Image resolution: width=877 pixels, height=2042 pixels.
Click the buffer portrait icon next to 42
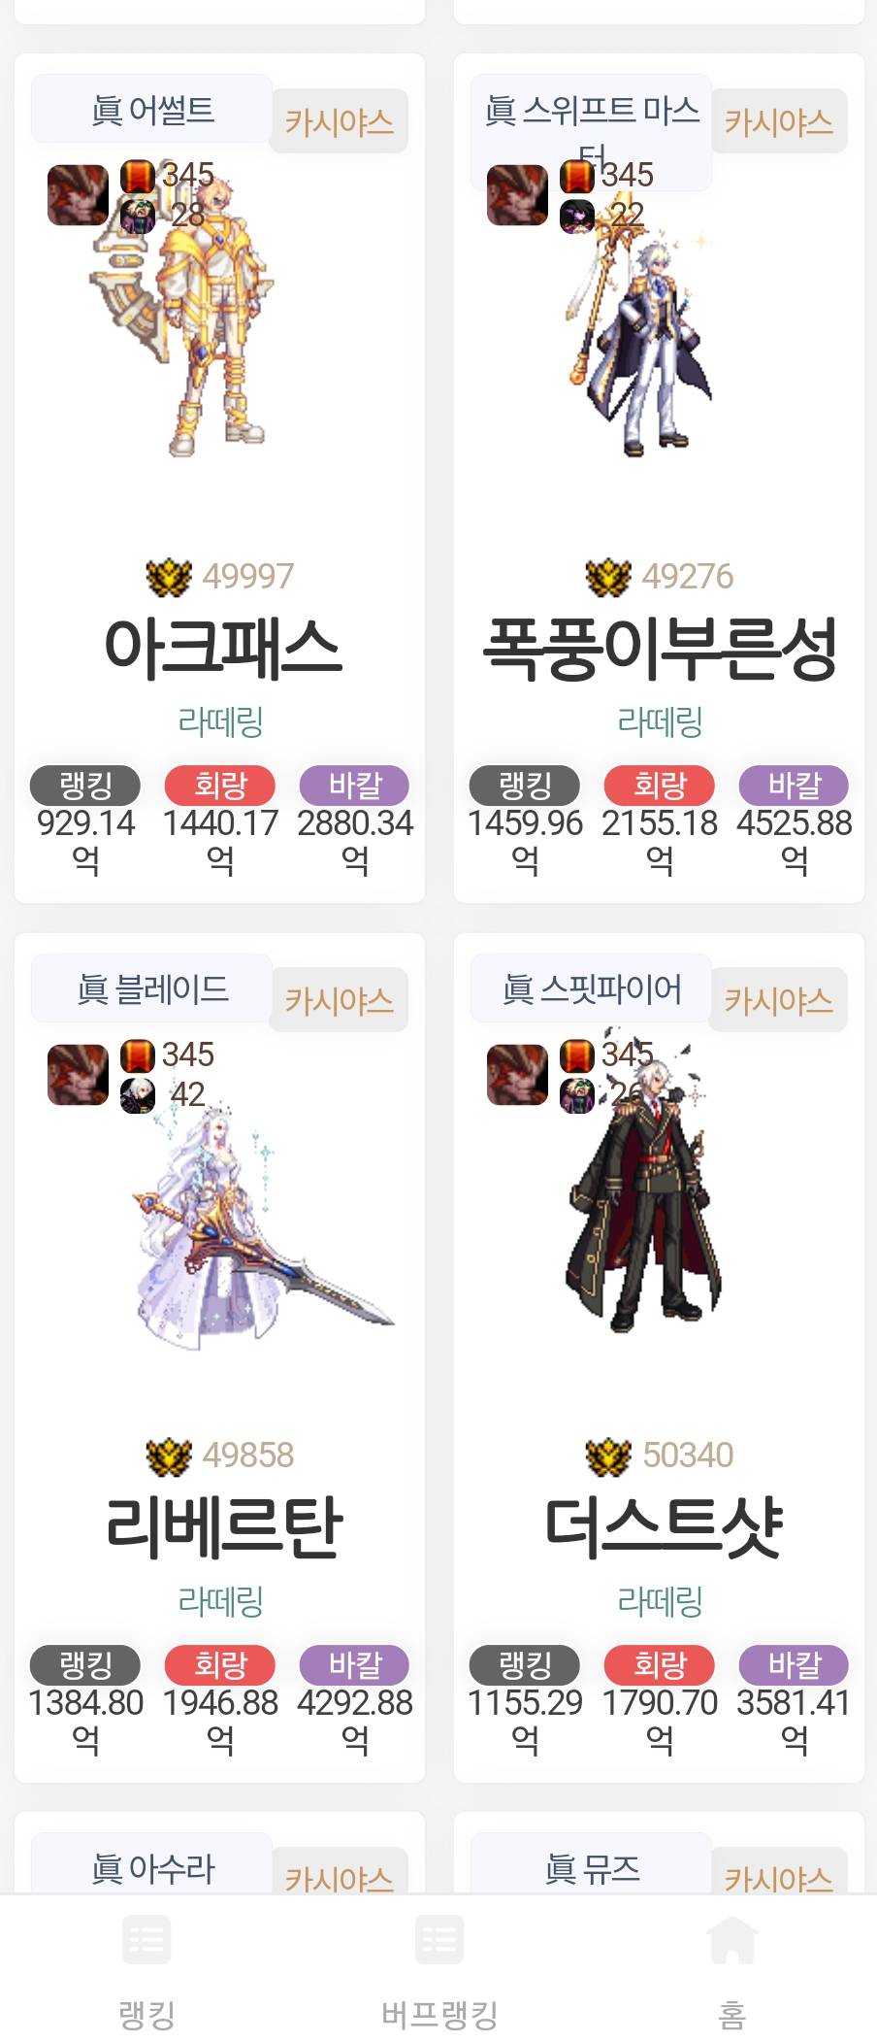point(138,1095)
